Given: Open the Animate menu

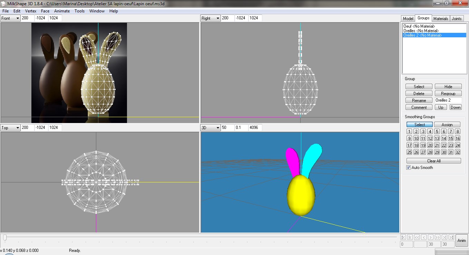Looking at the screenshot, I should [62, 11].
